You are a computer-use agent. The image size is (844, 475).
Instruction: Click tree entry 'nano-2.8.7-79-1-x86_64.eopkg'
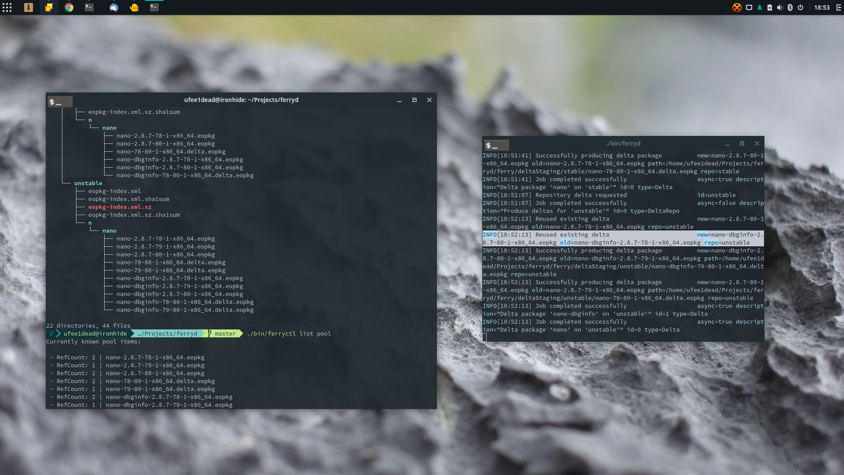165,247
